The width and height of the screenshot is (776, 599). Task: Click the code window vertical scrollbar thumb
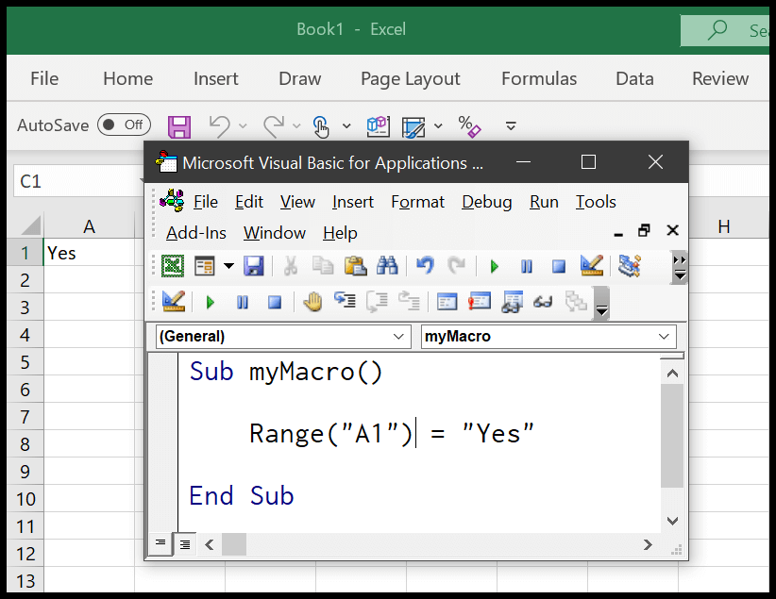click(671, 435)
